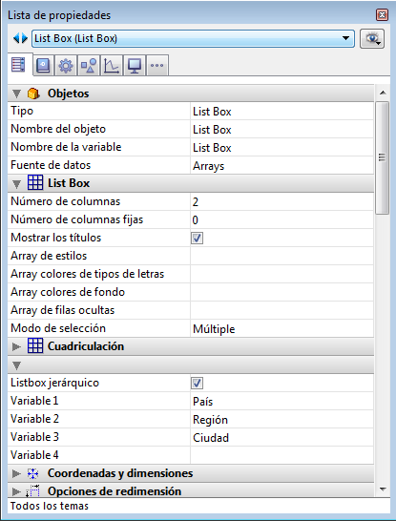Collapse the Objetos section
The image size is (396, 521).
tap(16, 94)
